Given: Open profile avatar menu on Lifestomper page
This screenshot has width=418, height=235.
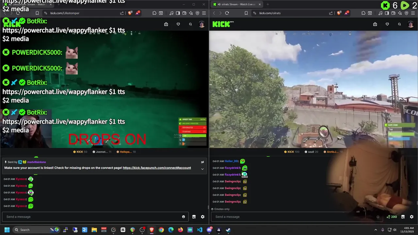Looking at the screenshot, I should (202, 24).
